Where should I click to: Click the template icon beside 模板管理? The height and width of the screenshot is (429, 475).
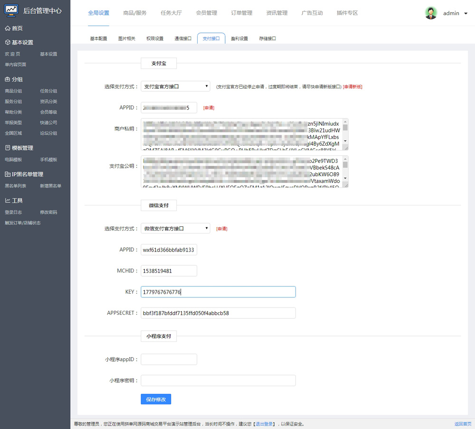pyautogui.click(x=8, y=148)
